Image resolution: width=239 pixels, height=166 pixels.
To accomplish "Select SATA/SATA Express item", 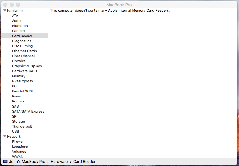I will coord(28,111).
